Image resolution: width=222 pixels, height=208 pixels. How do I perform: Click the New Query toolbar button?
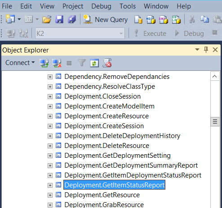pos(106,20)
